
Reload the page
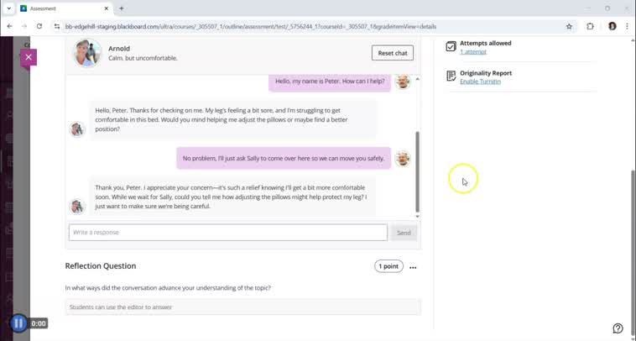[39, 26]
